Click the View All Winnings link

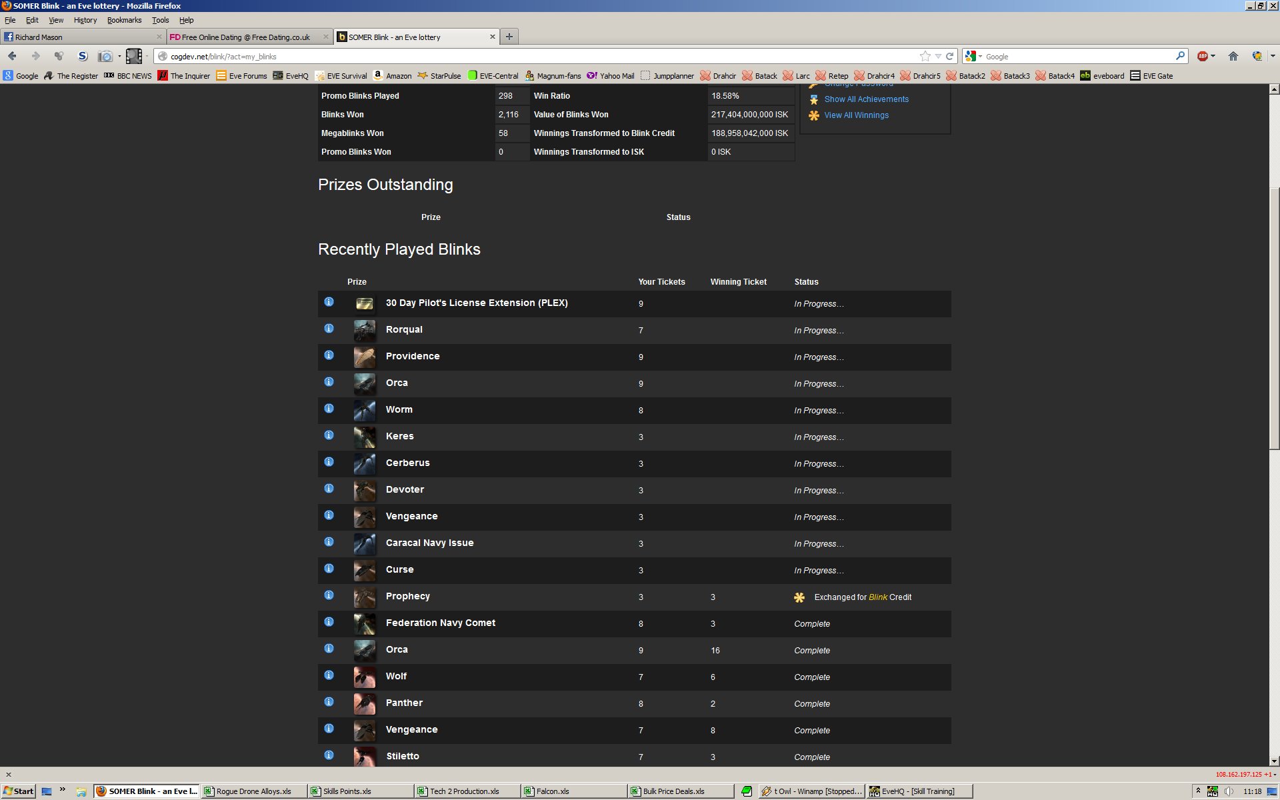click(x=856, y=115)
